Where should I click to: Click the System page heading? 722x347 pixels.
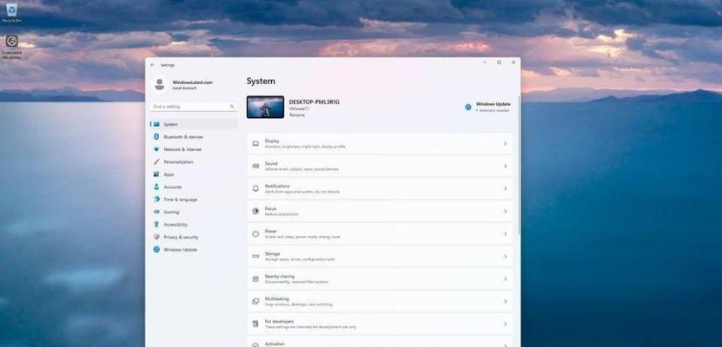coord(261,82)
